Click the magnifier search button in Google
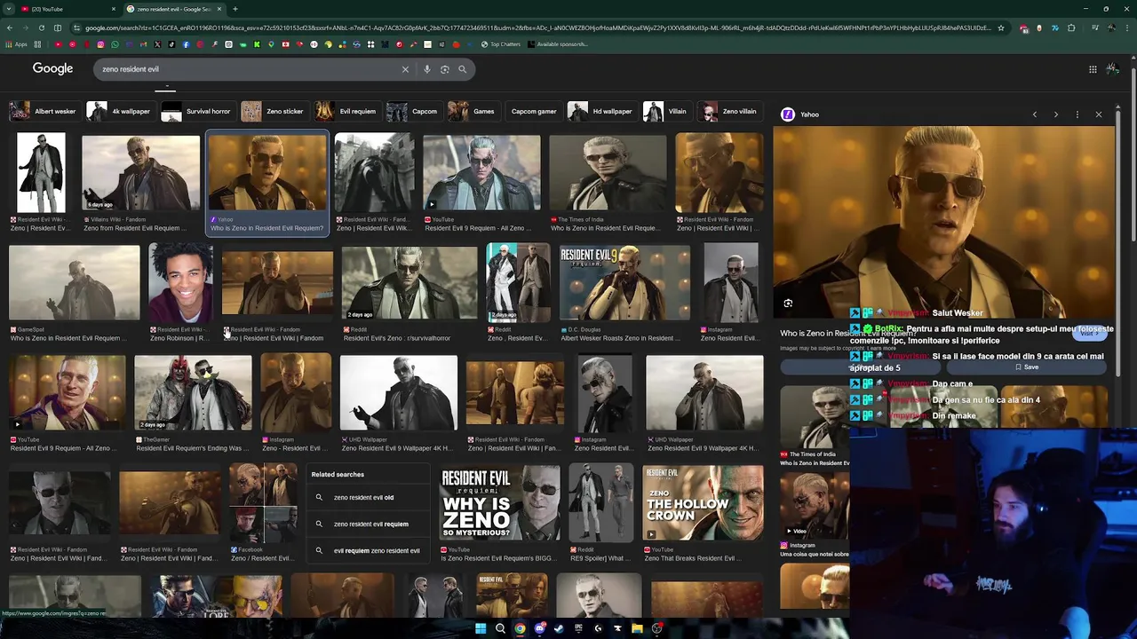1137x639 pixels. point(463,69)
